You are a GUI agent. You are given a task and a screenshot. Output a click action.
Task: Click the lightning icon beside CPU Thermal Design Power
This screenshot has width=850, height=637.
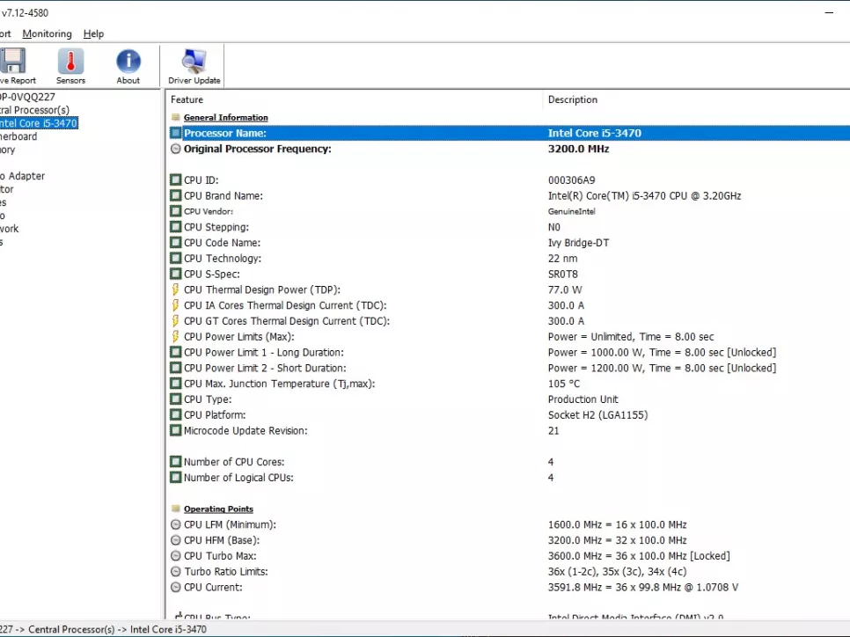click(176, 289)
